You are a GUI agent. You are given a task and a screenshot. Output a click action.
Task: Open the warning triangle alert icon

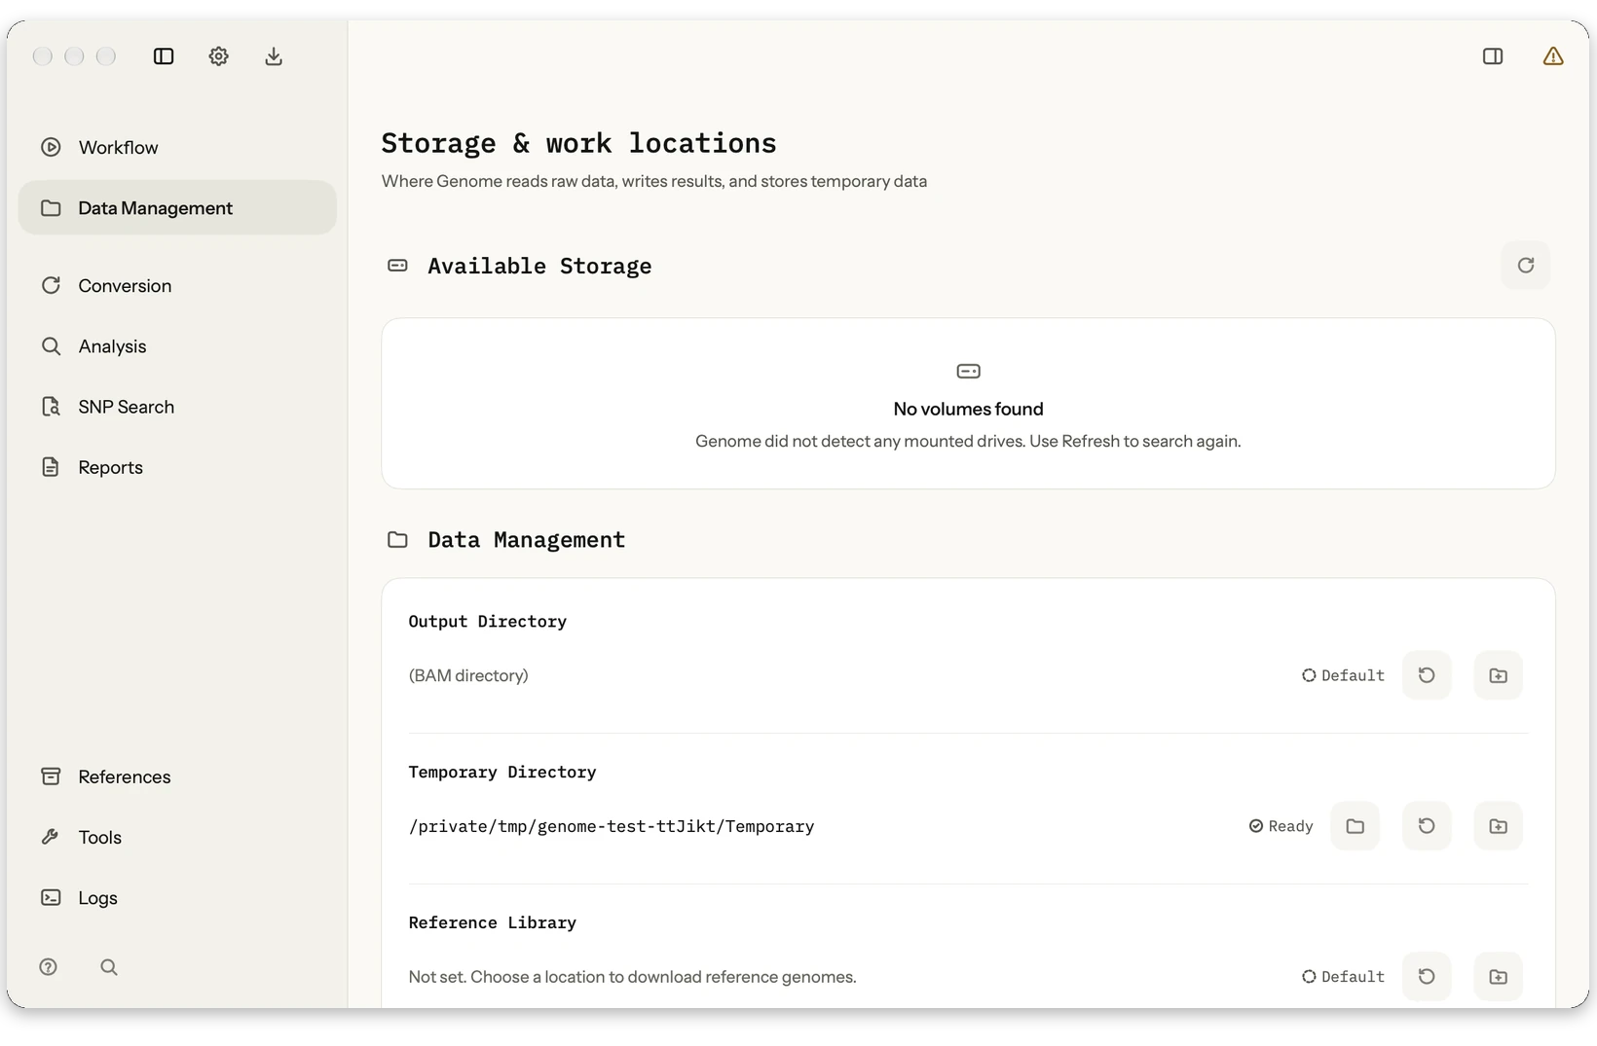tap(1553, 56)
